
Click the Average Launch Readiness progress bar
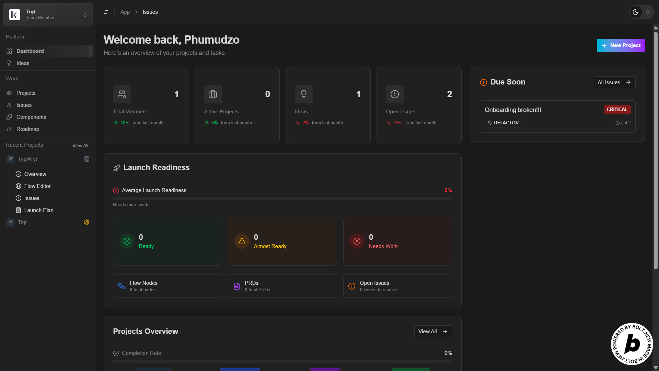(282, 199)
